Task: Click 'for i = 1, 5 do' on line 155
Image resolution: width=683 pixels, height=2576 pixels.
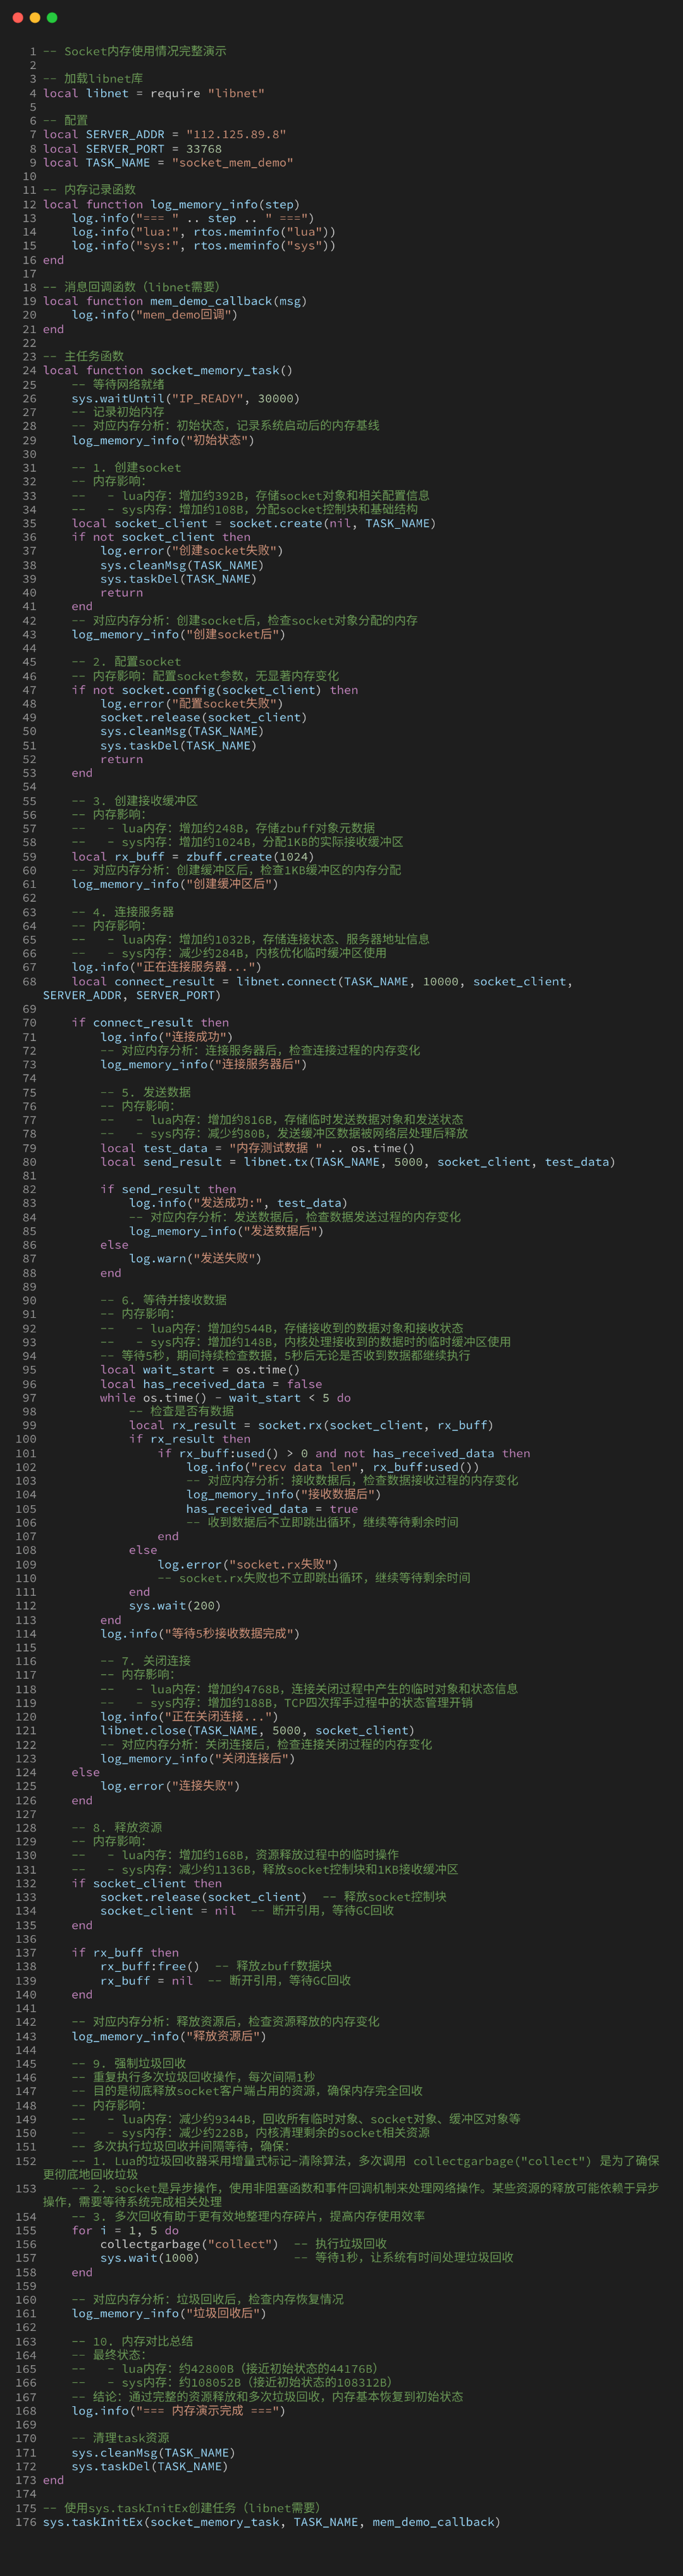Action: [125, 2231]
